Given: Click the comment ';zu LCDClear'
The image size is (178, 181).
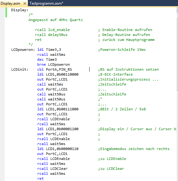Looking at the screenshot, I should [111, 169].
